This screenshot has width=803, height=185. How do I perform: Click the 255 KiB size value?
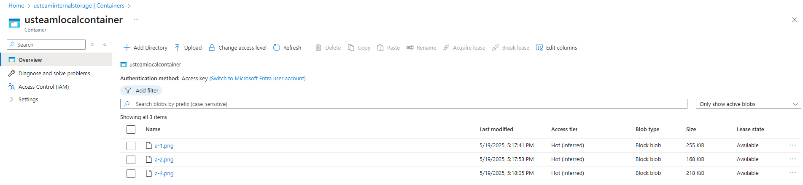pyautogui.click(x=695, y=145)
